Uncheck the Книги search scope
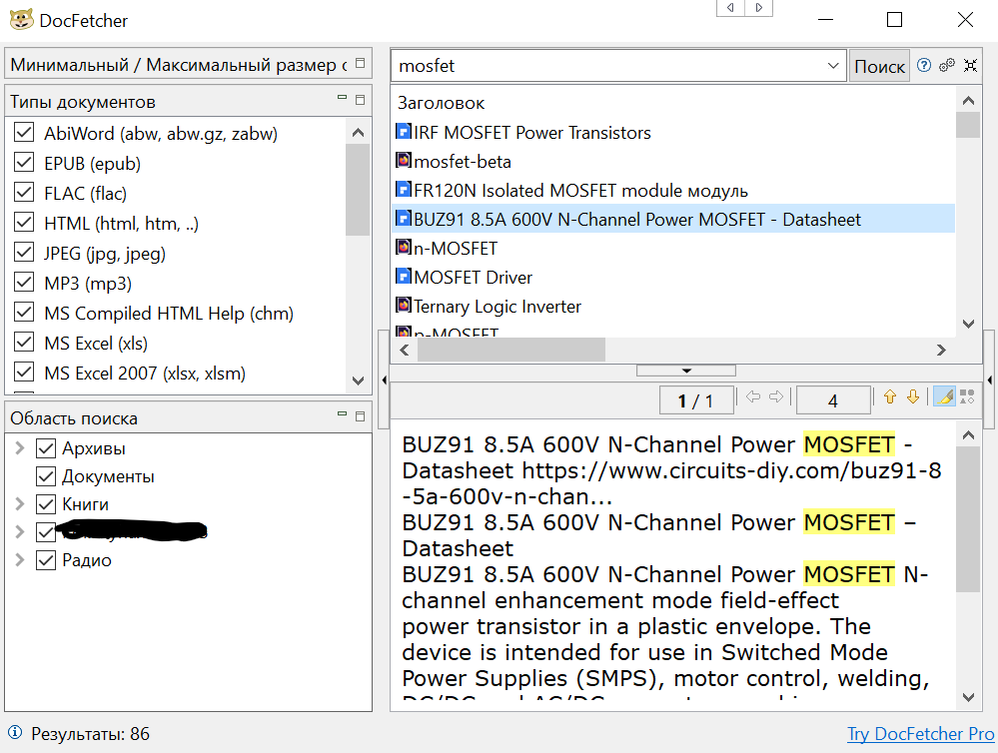This screenshot has height=753, width=998. point(46,504)
